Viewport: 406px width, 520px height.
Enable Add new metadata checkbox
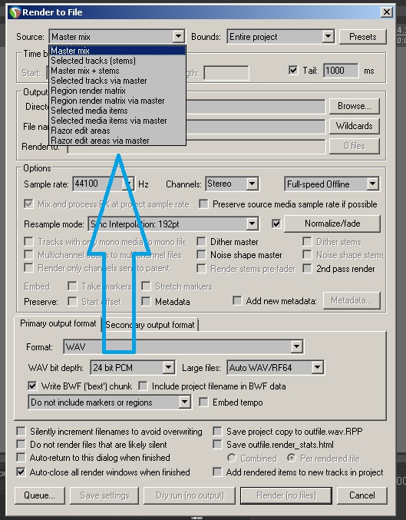tap(237, 301)
